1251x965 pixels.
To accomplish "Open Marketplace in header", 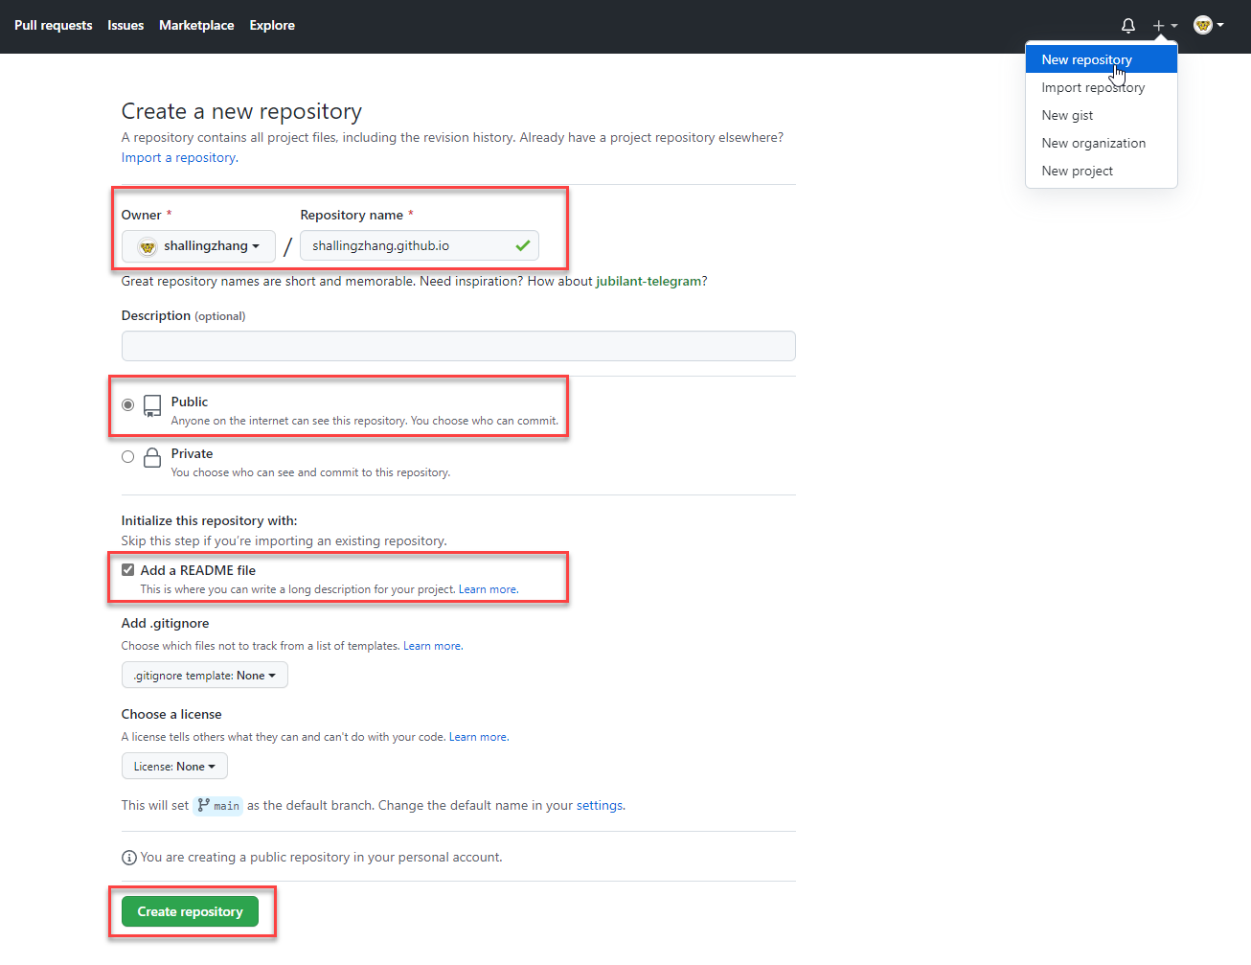I will click(x=196, y=26).
